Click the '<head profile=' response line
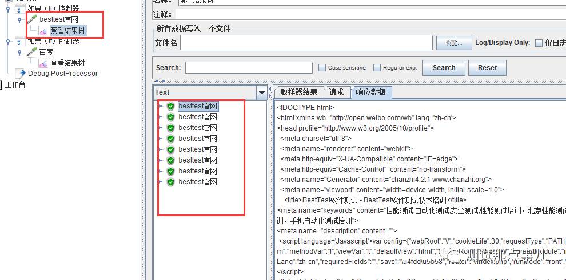The width and height of the screenshot is (566, 280). (355, 128)
